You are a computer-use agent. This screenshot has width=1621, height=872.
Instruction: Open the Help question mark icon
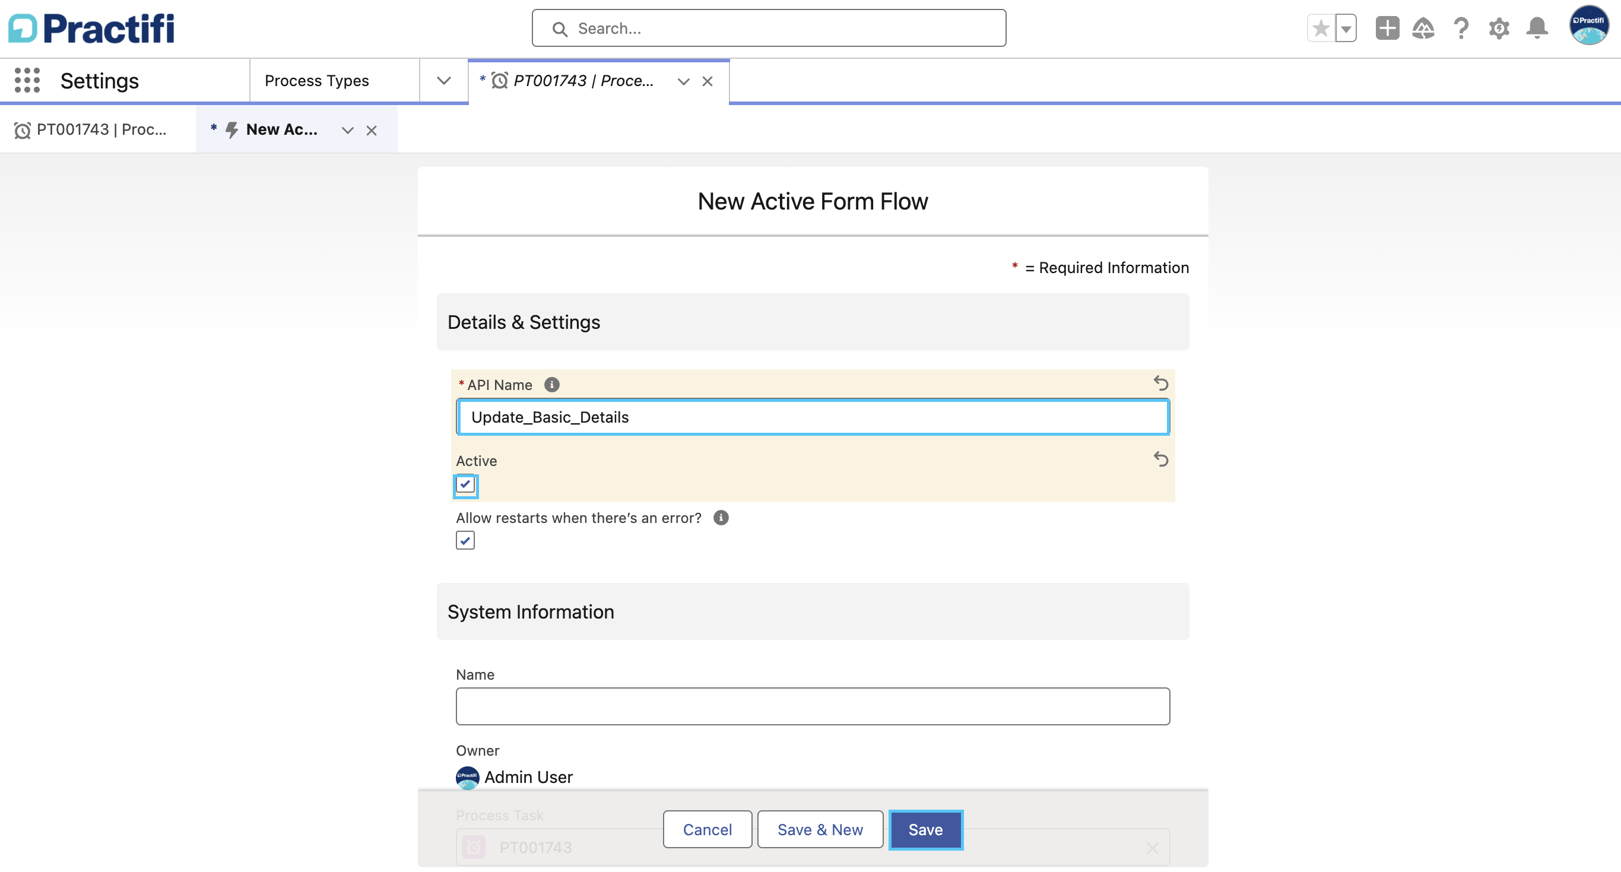[1461, 28]
